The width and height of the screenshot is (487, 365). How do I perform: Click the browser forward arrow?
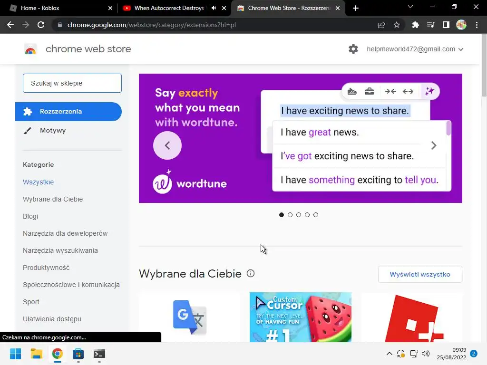click(x=26, y=25)
